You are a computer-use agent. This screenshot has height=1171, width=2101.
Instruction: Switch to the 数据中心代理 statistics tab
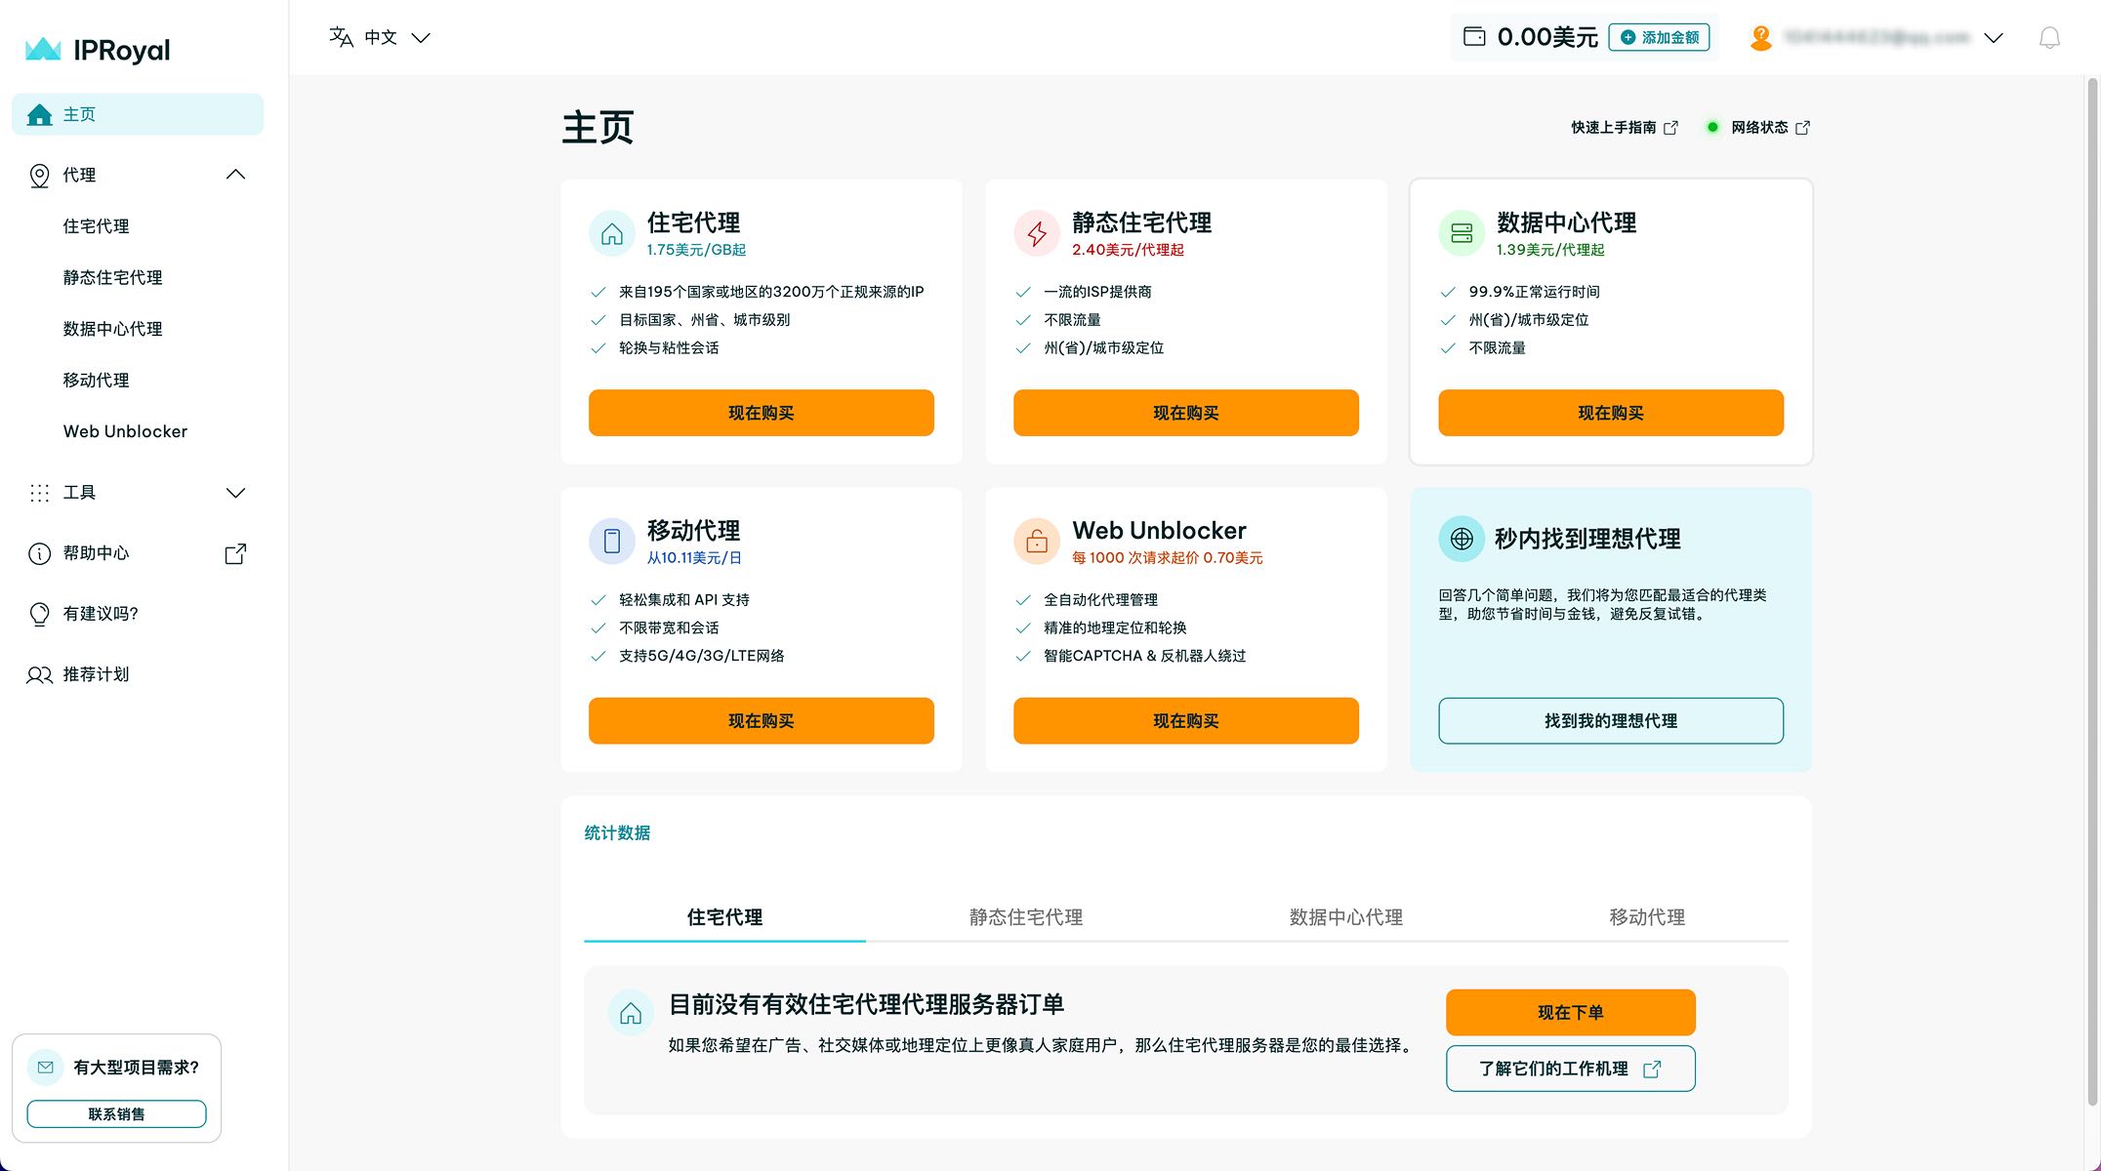pyautogui.click(x=1345, y=917)
